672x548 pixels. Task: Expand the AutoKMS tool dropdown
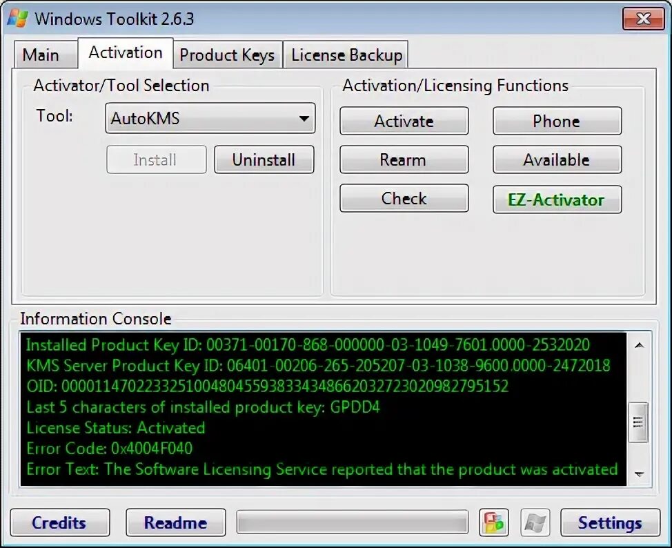click(210, 118)
